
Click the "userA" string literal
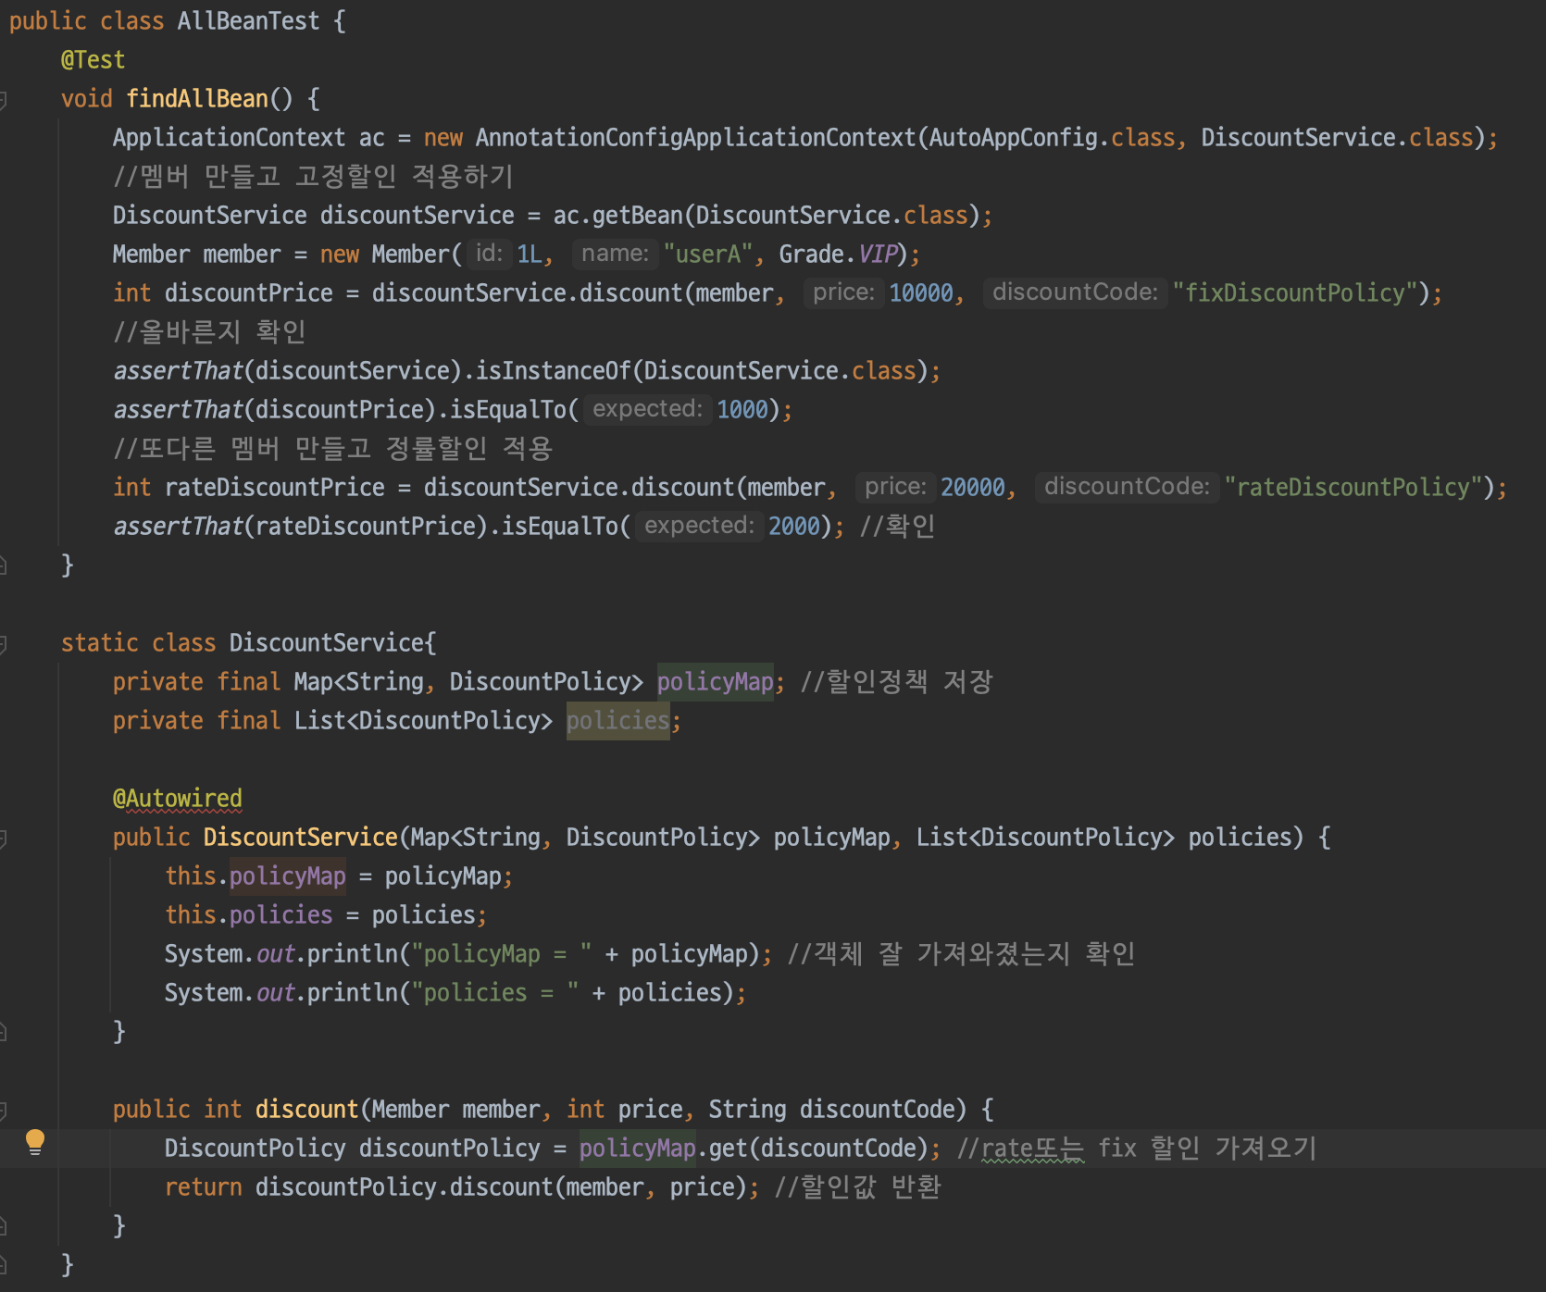(x=708, y=255)
